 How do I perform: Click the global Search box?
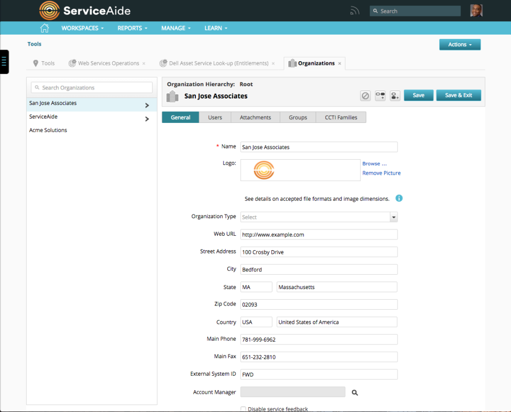[415, 11]
